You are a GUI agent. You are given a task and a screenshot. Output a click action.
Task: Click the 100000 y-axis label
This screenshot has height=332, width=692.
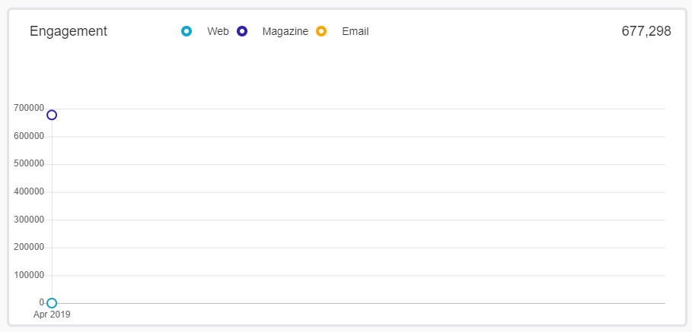click(x=28, y=275)
